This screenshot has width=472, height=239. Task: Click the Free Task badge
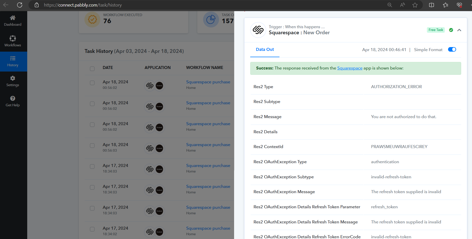[436, 30]
